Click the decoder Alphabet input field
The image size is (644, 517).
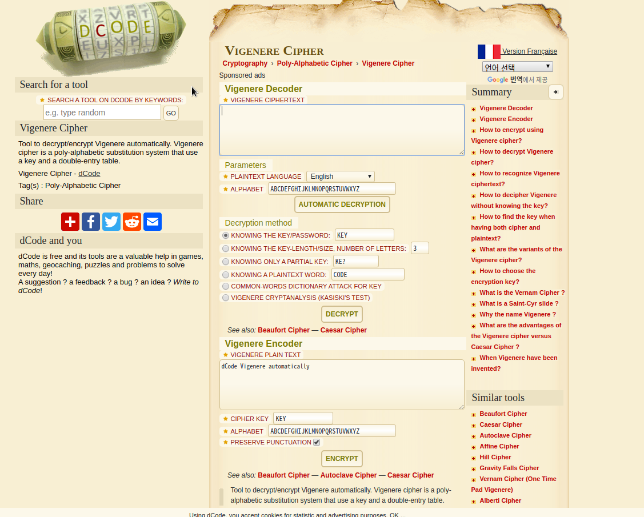[x=332, y=189]
